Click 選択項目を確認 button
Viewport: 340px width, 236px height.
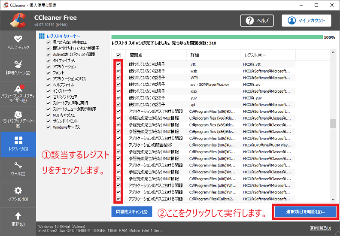click(305, 212)
